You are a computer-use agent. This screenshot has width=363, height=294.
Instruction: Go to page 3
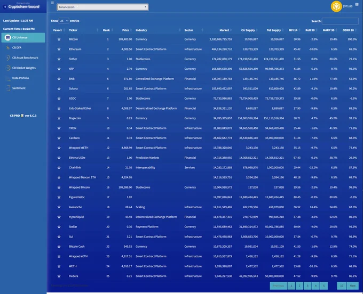pyautogui.click(x=307, y=285)
